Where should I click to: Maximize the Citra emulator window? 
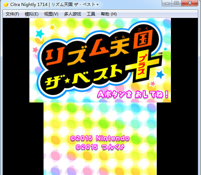click(x=177, y=3)
